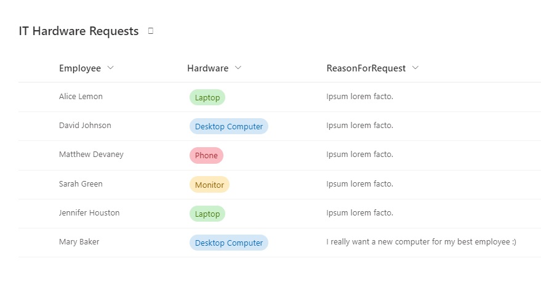Expand the Hardware column dropdown chevron

point(238,68)
